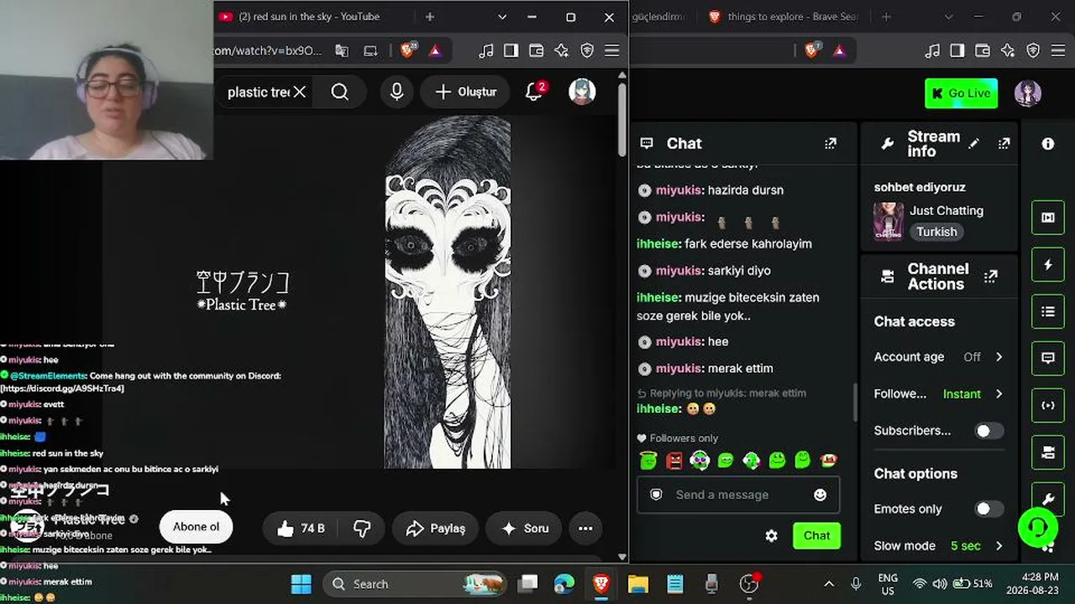Screen dimensions: 1075x604
Task: Open the video more actions ellipsis
Action: pos(585,528)
